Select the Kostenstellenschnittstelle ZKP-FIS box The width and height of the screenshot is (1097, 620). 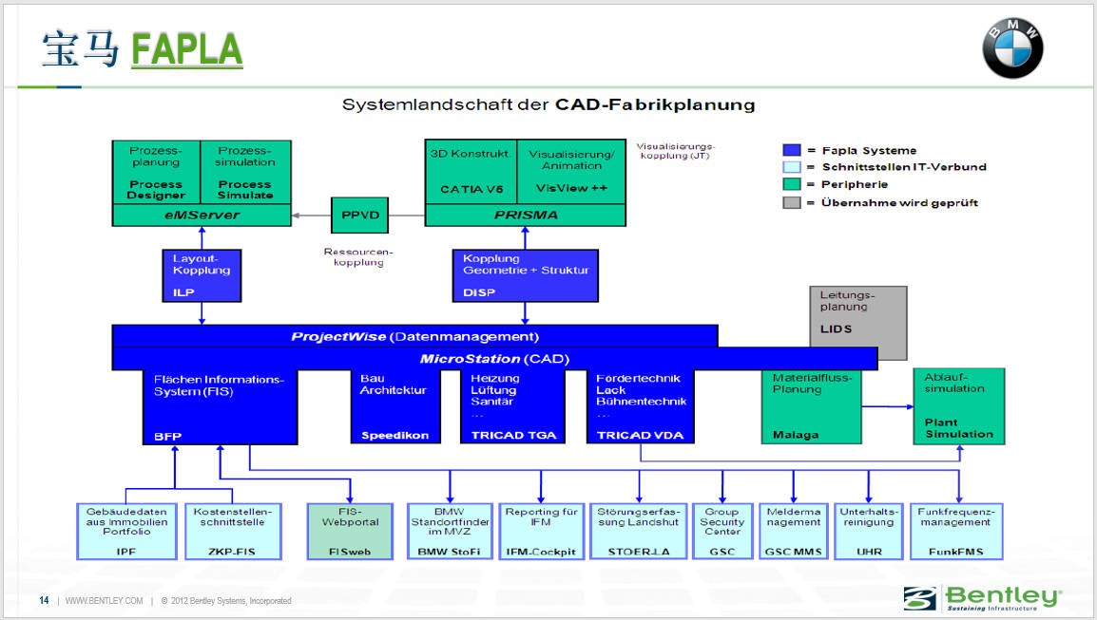click(x=233, y=532)
